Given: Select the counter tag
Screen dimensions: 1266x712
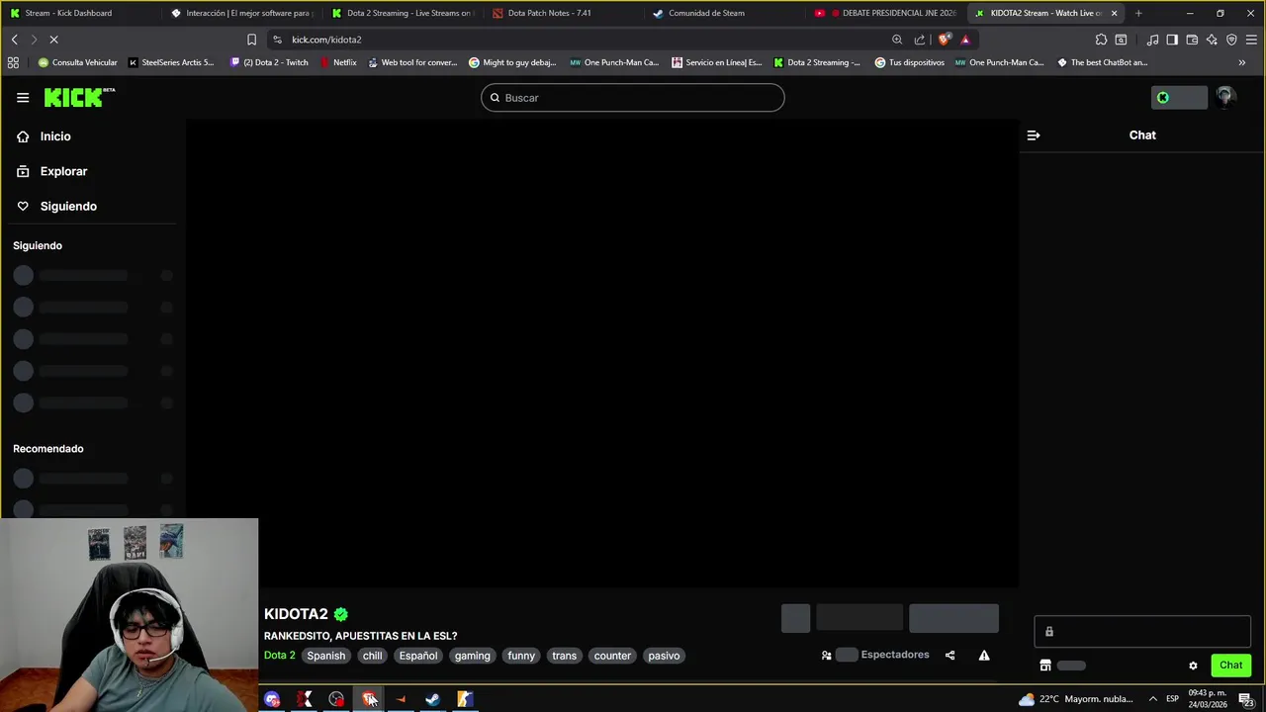Looking at the screenshot, I should [612, 656].
